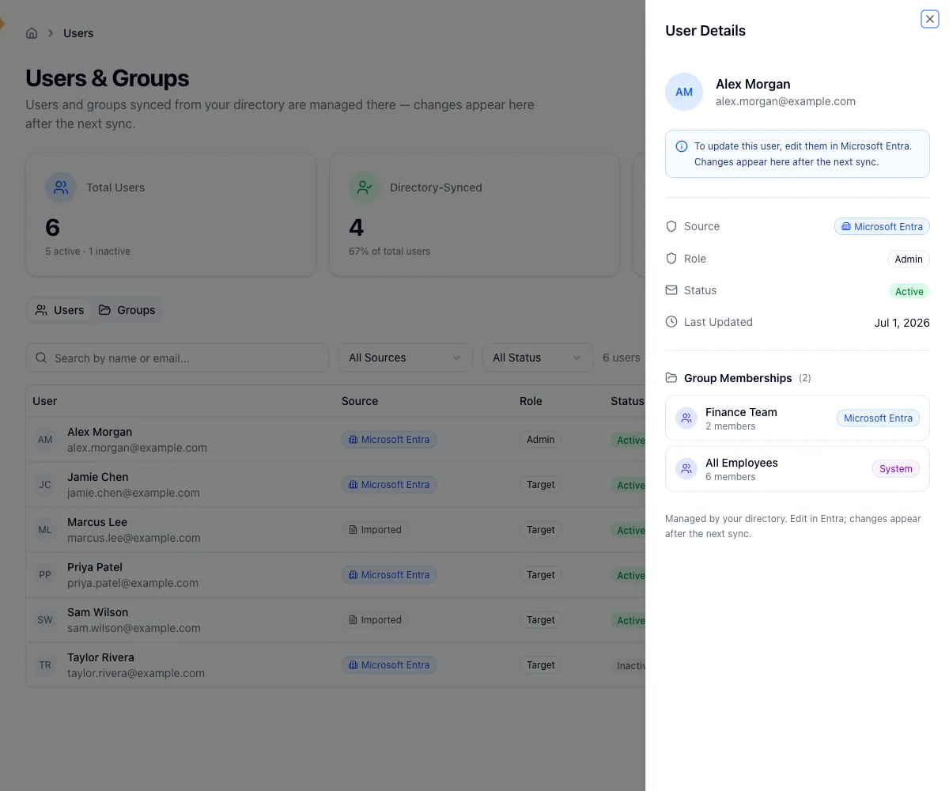Open the Finance Team group card
This screenshot has height=791, width=949.
click(797, 418)
